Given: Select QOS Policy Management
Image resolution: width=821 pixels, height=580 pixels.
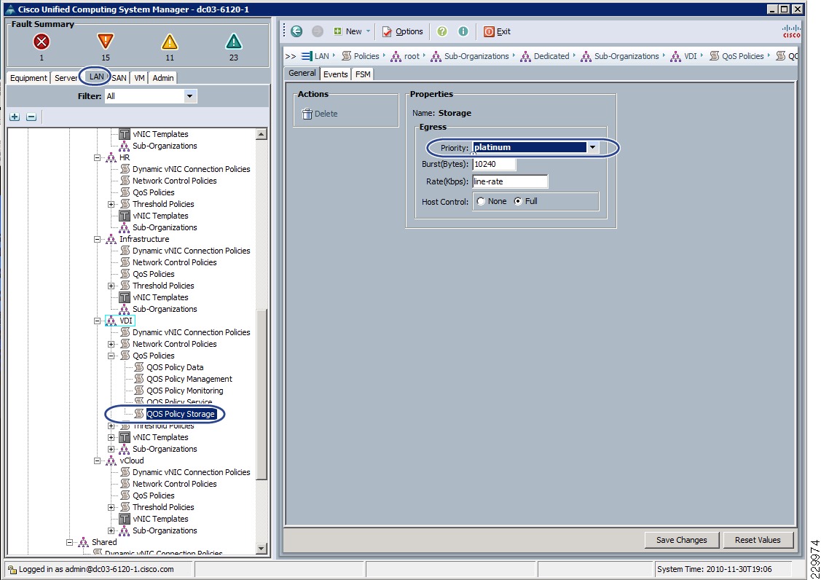Looking at the screenshot, I should (x=189, y=379).
